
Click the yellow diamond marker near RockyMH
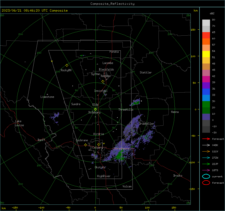pos(67,65)
